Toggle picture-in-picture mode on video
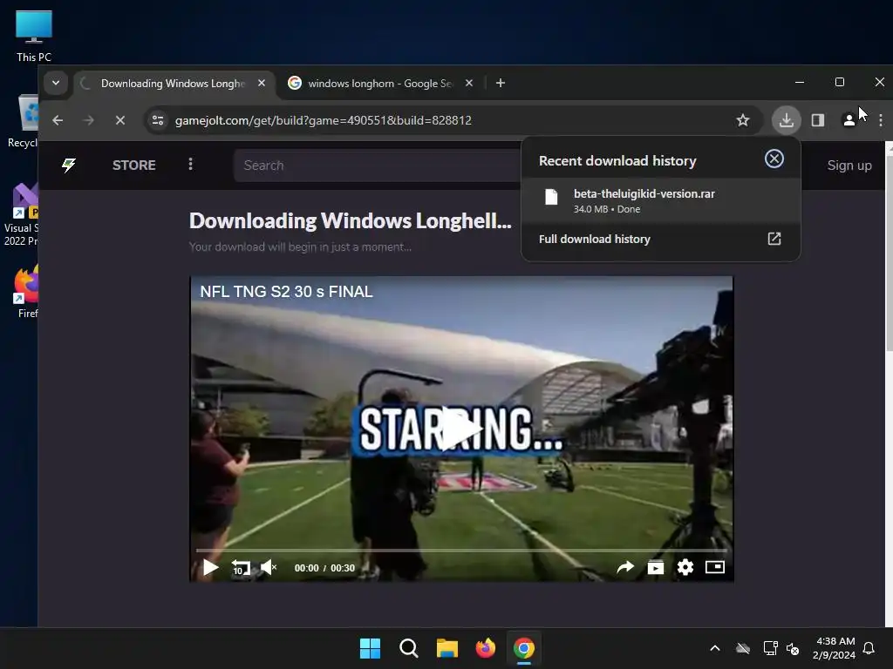 click(x=714, y=567)
